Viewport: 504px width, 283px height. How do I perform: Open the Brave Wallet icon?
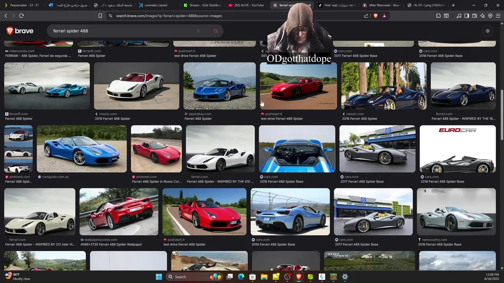click(474, 16)
